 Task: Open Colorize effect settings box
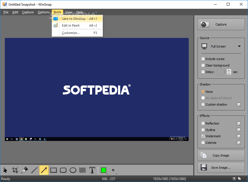tap(239, 143)
